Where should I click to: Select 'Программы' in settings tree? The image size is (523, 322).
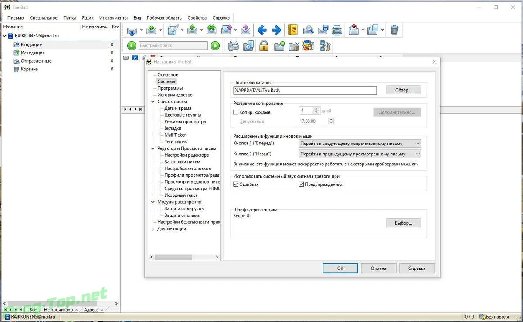coord(170,88)
